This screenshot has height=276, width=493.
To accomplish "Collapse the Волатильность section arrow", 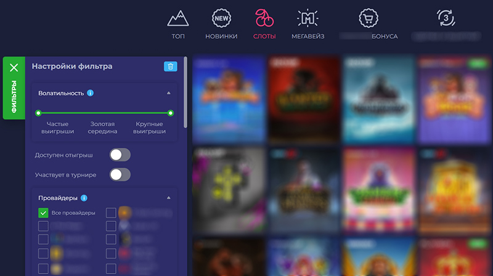I will click(x=169, y=93).
